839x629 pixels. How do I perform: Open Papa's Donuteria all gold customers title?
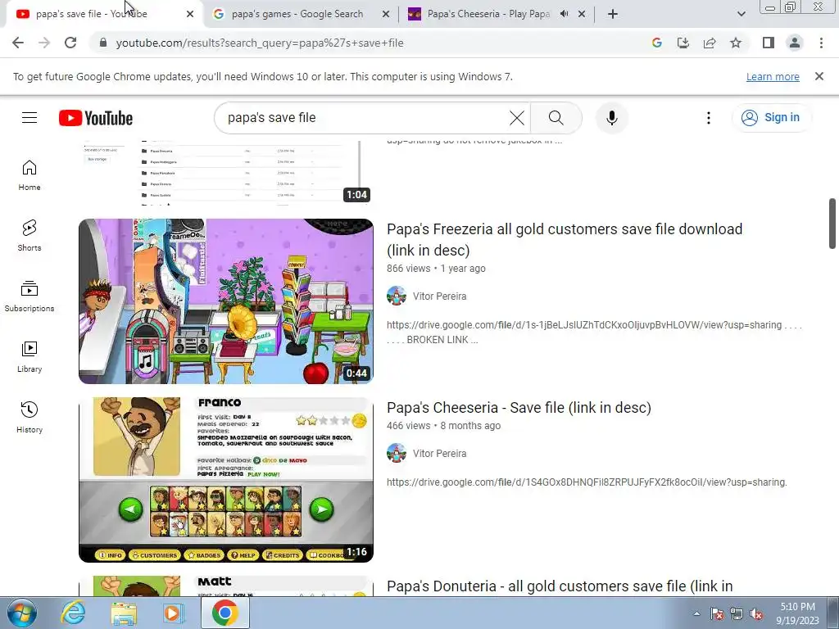[x=560, y=586]
